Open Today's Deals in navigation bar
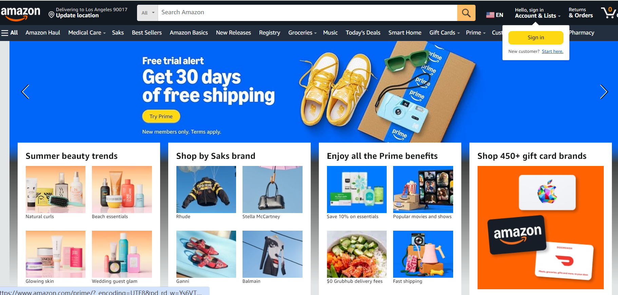Image resolution: width=618 pixels, height=295 pixels. point(363,33)
